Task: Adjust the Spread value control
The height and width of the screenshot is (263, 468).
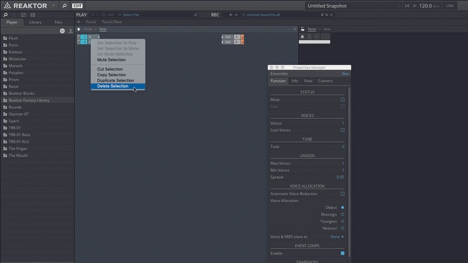Action: coord(341,177)
